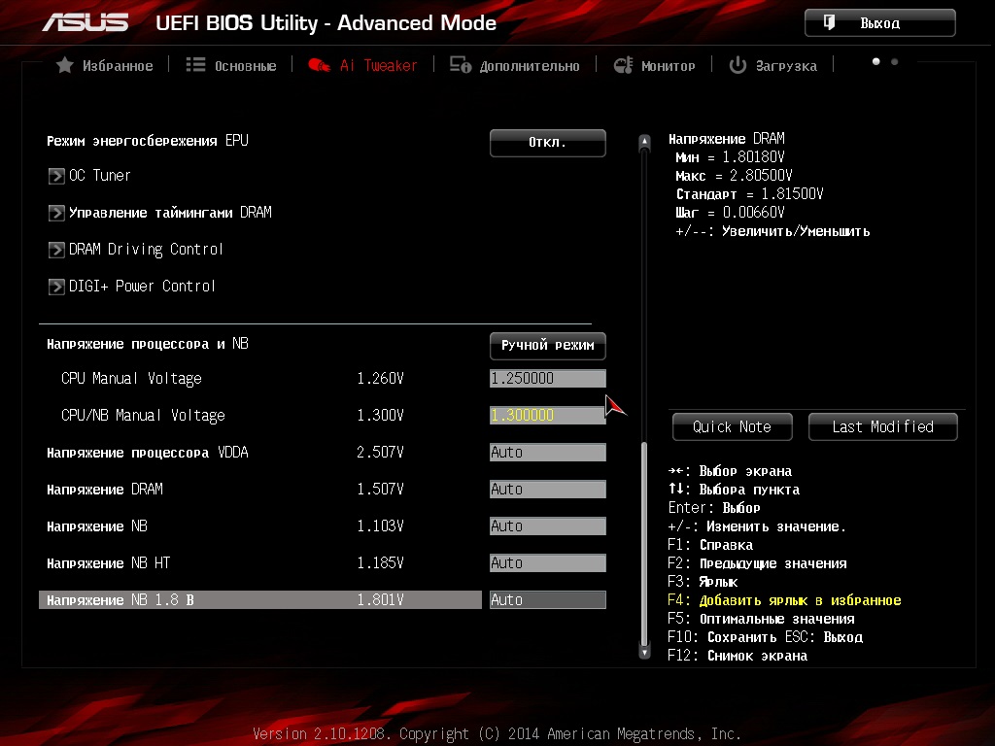Screen dimensions: 995x746
Task: Click the Напряжение DRAM Auto field
Action: 548,490
